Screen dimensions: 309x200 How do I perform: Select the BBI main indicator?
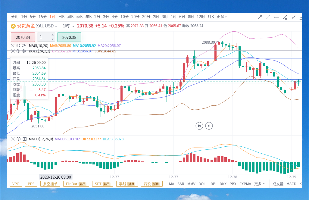(214, 184)
